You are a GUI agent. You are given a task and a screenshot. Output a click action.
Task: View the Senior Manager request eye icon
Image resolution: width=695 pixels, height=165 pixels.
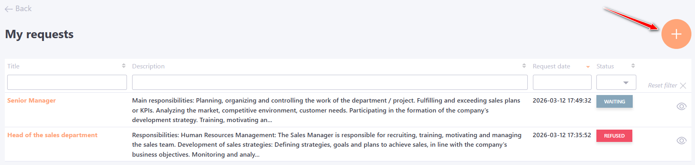[681, 106]
